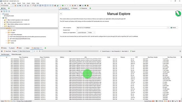
Task: Sort table by the Method column header
Action: [x=62, y=57]
